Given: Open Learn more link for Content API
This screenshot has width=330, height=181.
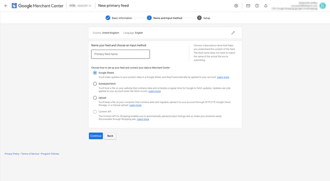Looking at the screenshot, I should coord(143,119).
